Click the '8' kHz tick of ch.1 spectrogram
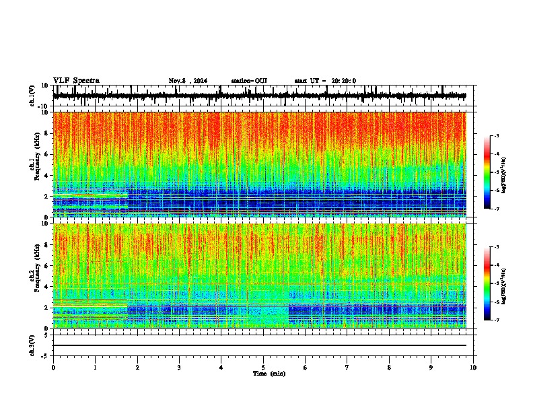Viewport: 533px width, 412px height. point(47,133)
